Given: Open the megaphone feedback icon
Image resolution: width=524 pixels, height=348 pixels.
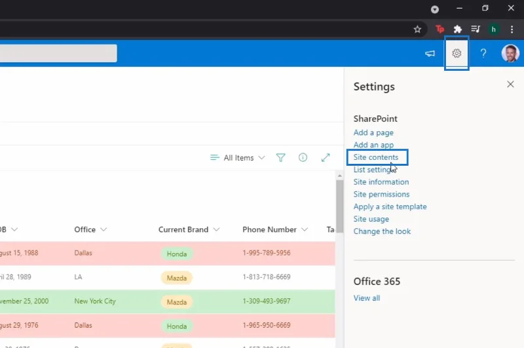Looking at the screenshot, I should pyautogui.click(x=430, y=53).
